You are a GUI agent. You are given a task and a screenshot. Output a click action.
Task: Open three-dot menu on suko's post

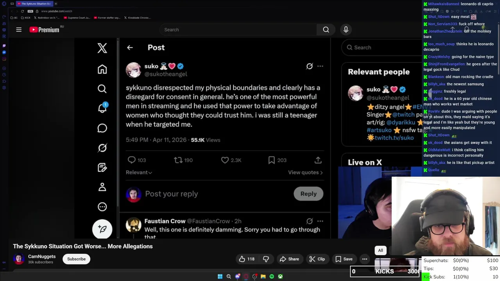[320, 66]
